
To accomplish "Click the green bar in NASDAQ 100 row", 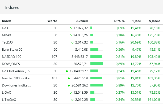I will [x=96, y=57].
